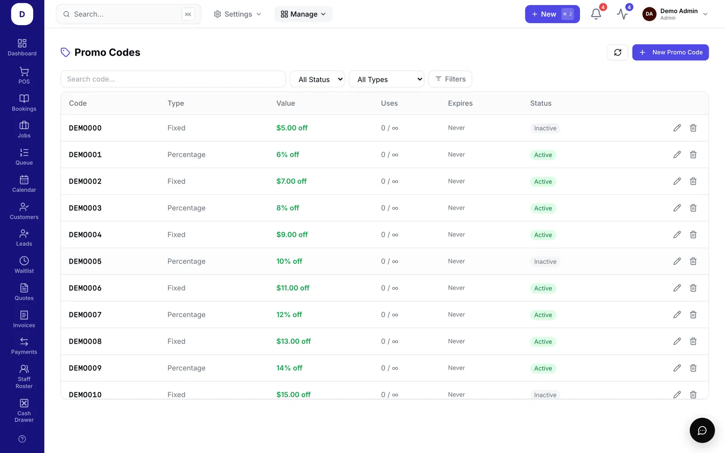The width and height of the screenshot is (725, 453).
Task: Open the Queue page
Action: click(24, 157)
